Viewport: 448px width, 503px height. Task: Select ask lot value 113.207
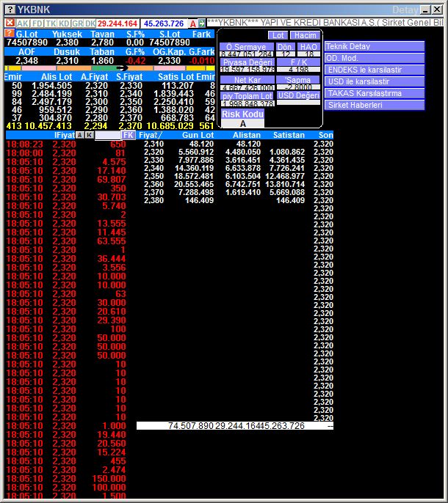(178, 86)
